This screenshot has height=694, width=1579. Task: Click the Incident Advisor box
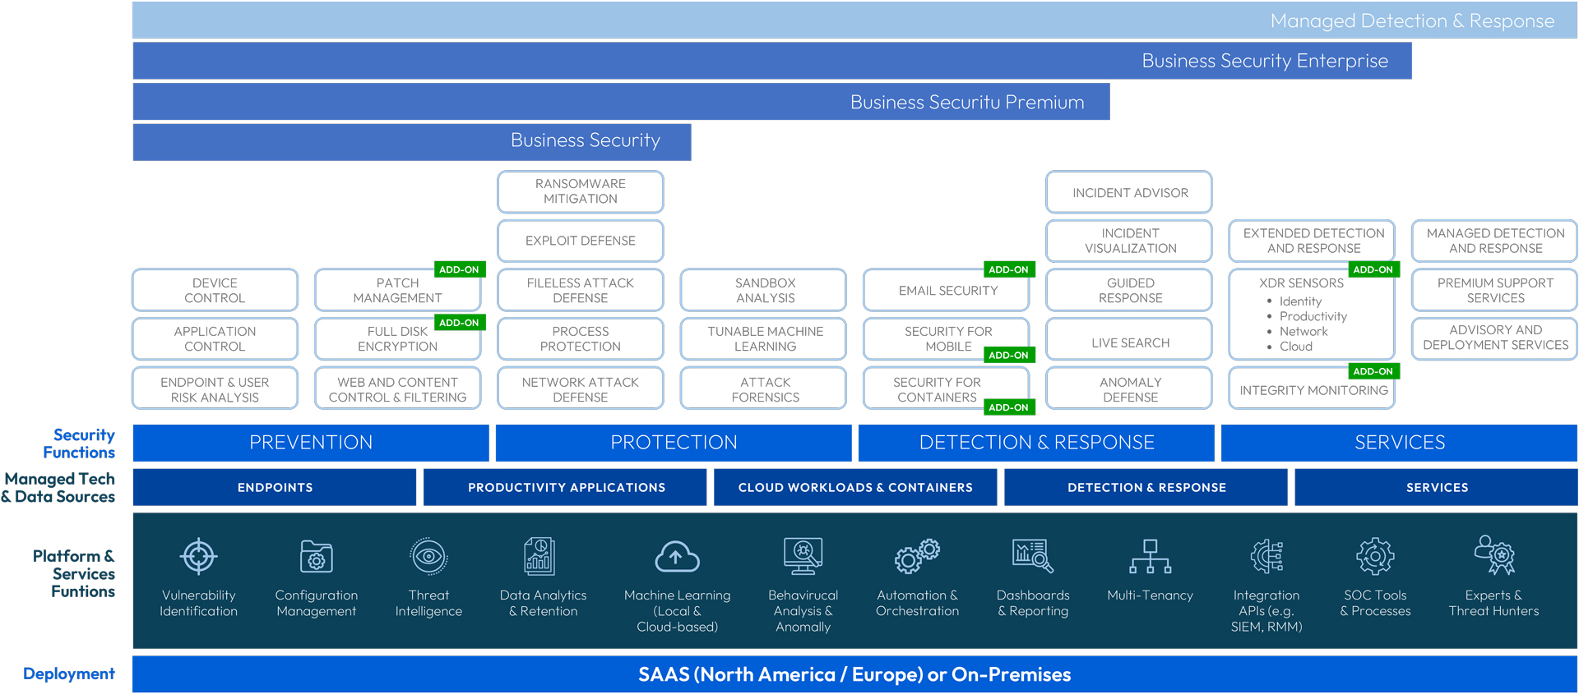[x=1129, y=191]
